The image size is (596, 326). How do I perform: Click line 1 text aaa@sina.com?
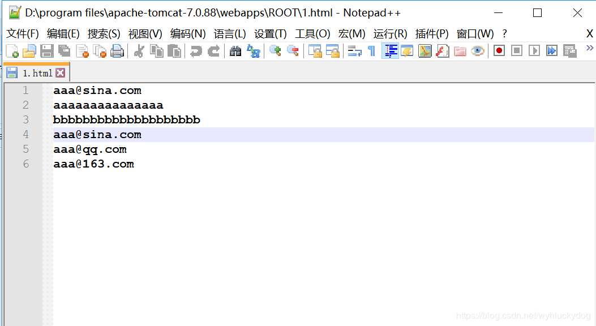[x=97, y=91]
